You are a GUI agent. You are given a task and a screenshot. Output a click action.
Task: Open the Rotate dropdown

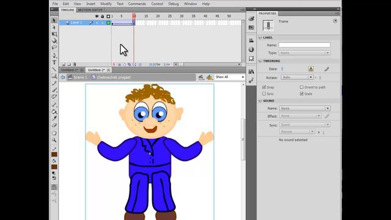point(297,78)
